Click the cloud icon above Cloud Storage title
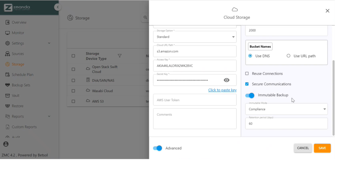 click(235, 9)
